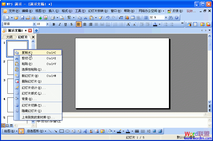This screenshot has height=141, width=213.
Task: Click 新幻灯片 (New Slide) in the context menu
Action: (30, 76)
